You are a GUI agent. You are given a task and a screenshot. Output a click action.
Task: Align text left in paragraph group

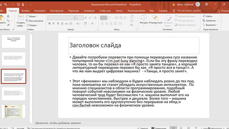tap(102, 23)
